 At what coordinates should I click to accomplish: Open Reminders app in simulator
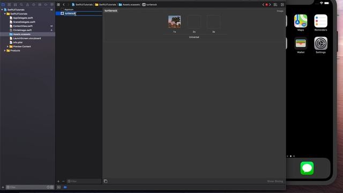(x=320, y=21)
